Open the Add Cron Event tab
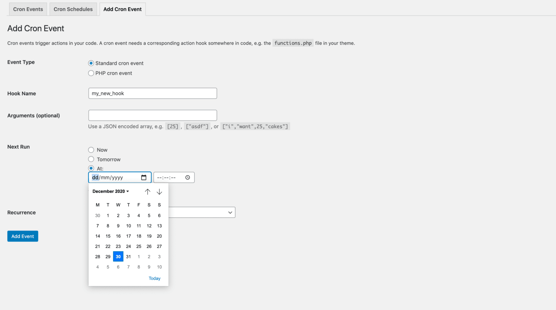Image resolution: width=556 pixels, height=310 pixels. [x=122, y=9]
